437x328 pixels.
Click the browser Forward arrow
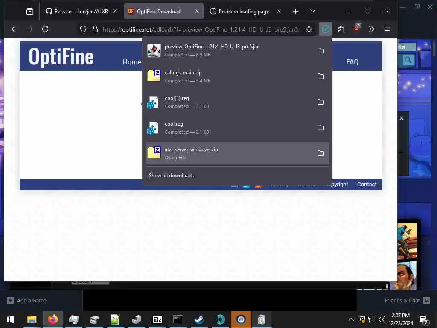30,29
